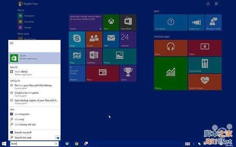Screen dimensions: 236x147
Task: Click the Power button icon
Action: tap(208, 4)
